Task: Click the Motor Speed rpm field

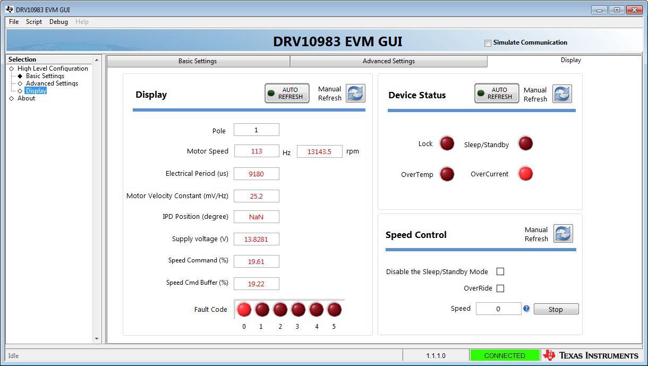Action: click(320, 151)
